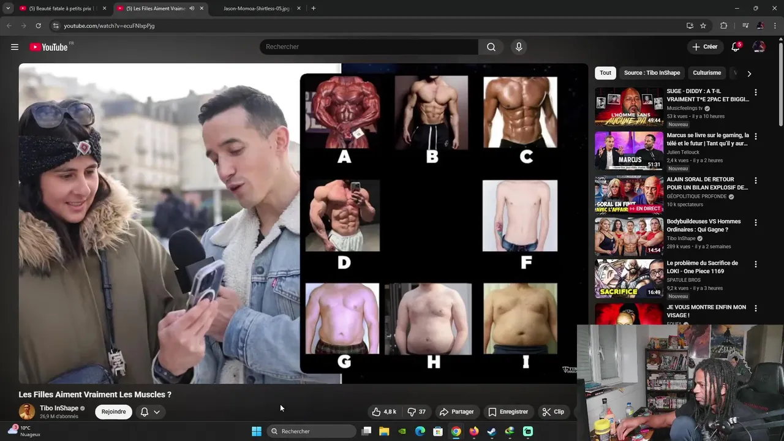784x441 pixels.
Task: Click the YouTube Rechercher search field
Action: tap(369, 47)
